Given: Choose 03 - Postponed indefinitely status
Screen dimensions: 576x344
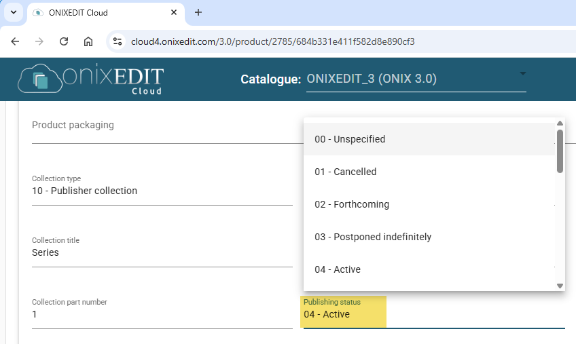Looking at the screenshot, I should point(429,237).
